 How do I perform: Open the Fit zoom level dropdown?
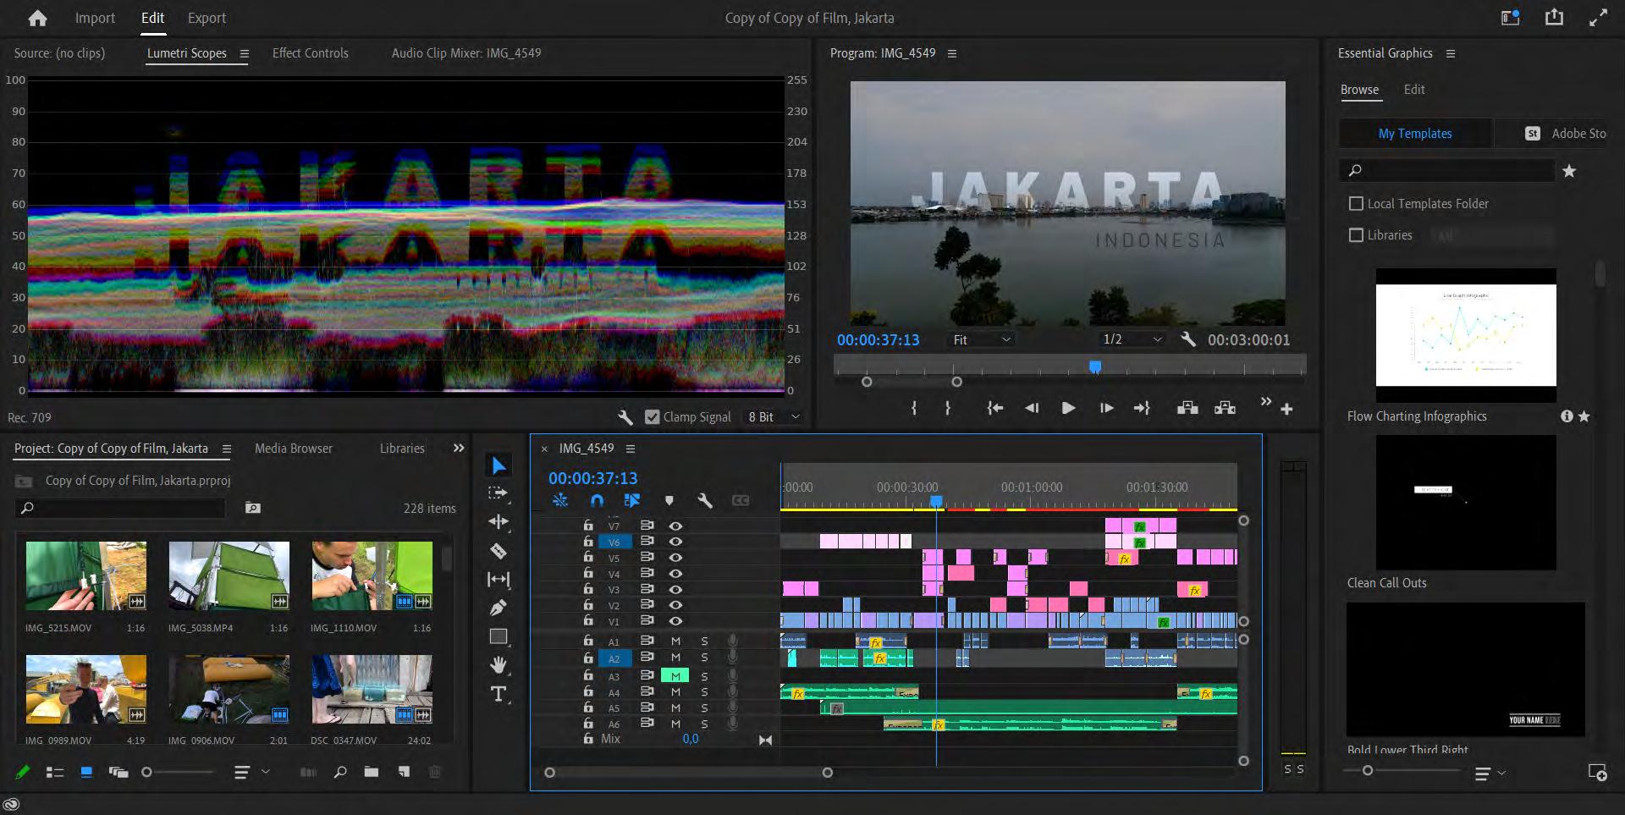click(x=982, y=339)
